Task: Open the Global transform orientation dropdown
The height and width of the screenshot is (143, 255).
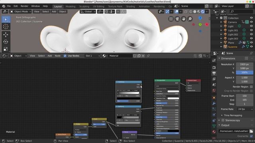Action: [88, 12]
